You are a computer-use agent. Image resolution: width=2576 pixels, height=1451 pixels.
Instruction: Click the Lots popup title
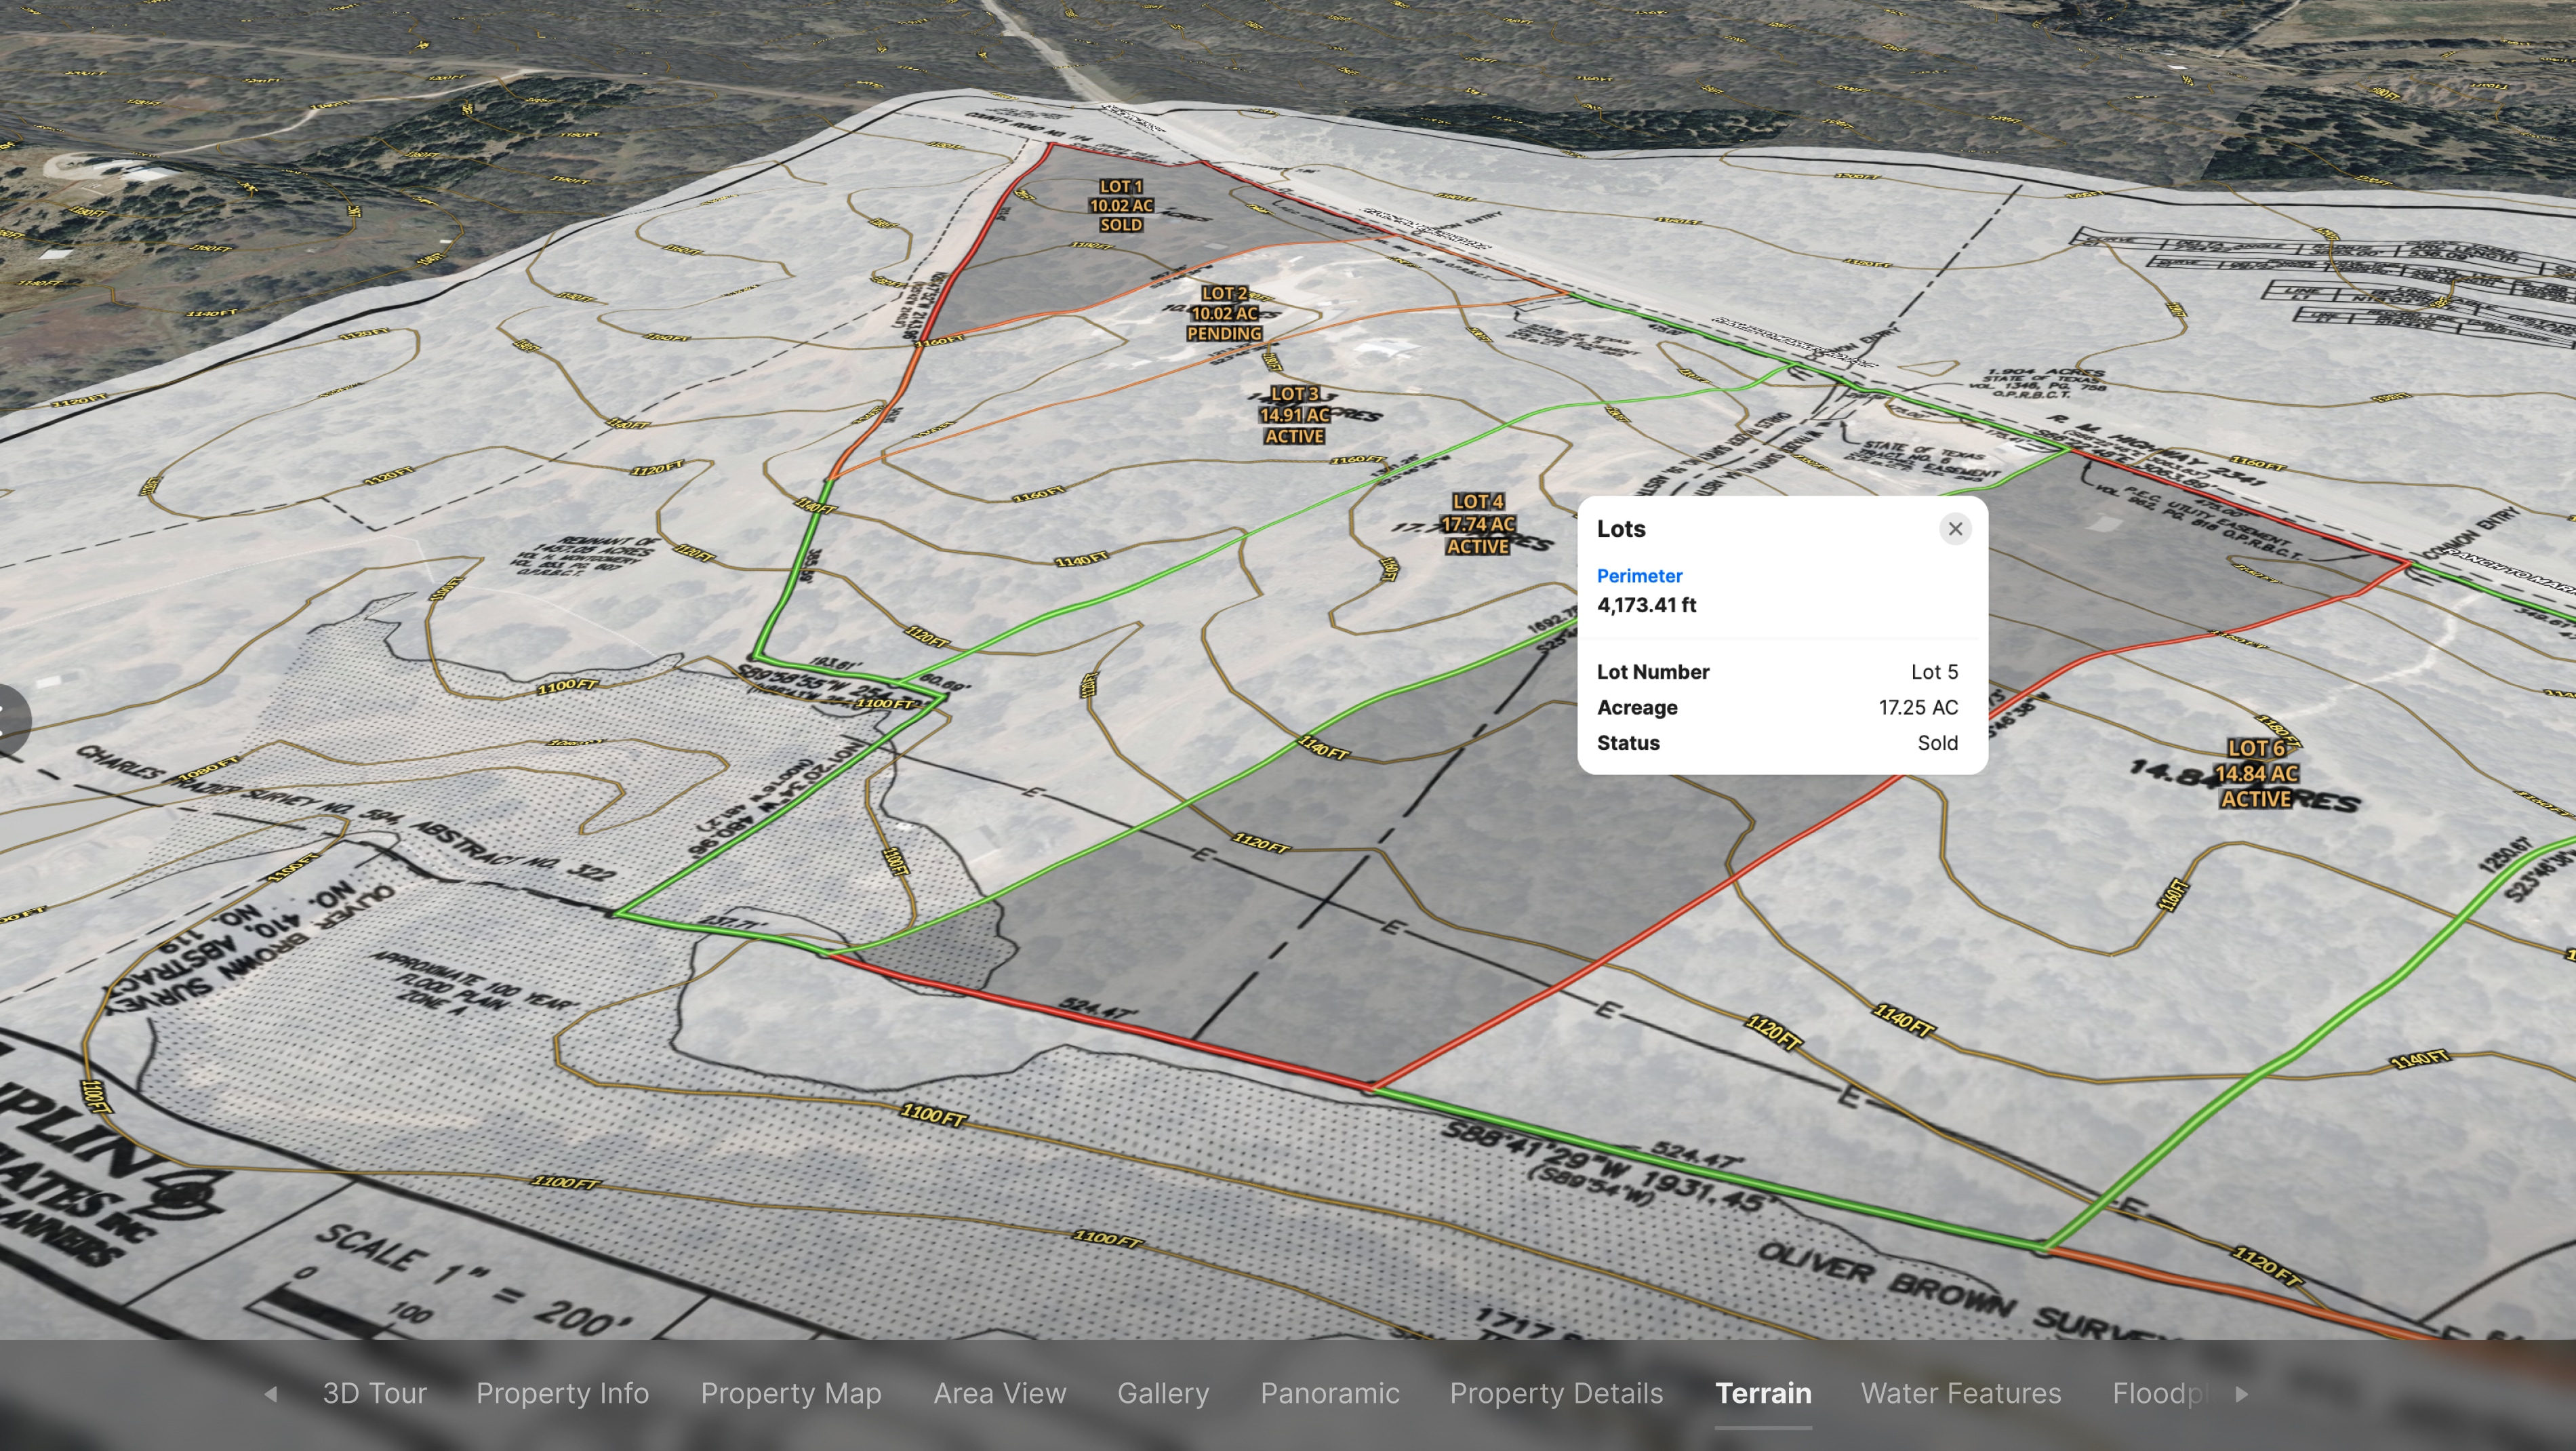pos(1621,529)
